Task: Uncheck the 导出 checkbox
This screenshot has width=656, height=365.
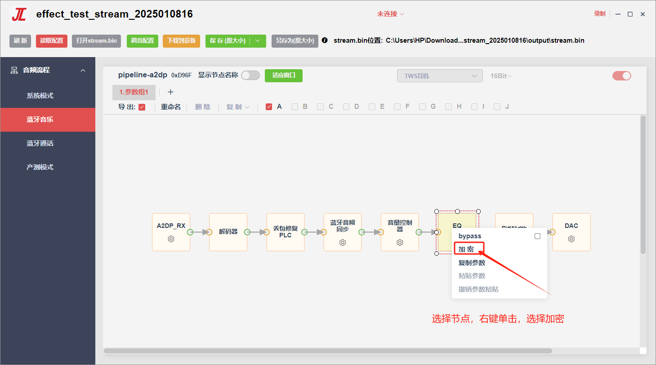Action: (142, 107)
